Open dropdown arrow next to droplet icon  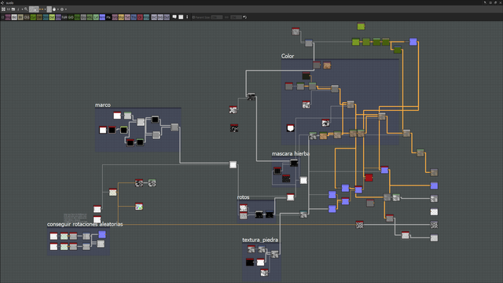(57, 9)
